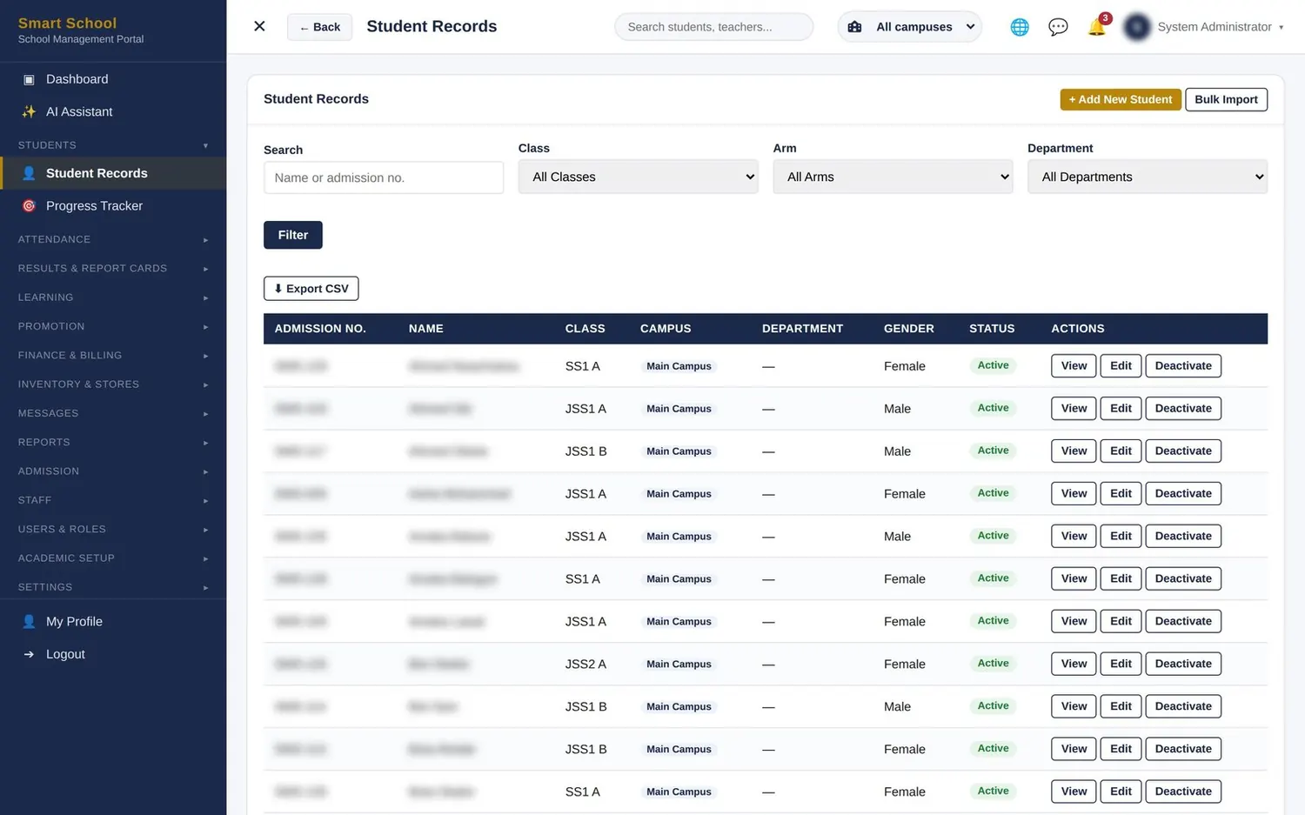Expand the Attendance sidebar section
The image size is (1305, 815).
pyautogui.click(x=113, y=239)
